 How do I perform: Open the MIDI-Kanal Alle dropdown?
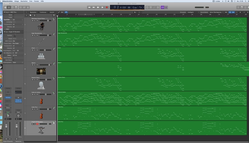click(18, 41)
